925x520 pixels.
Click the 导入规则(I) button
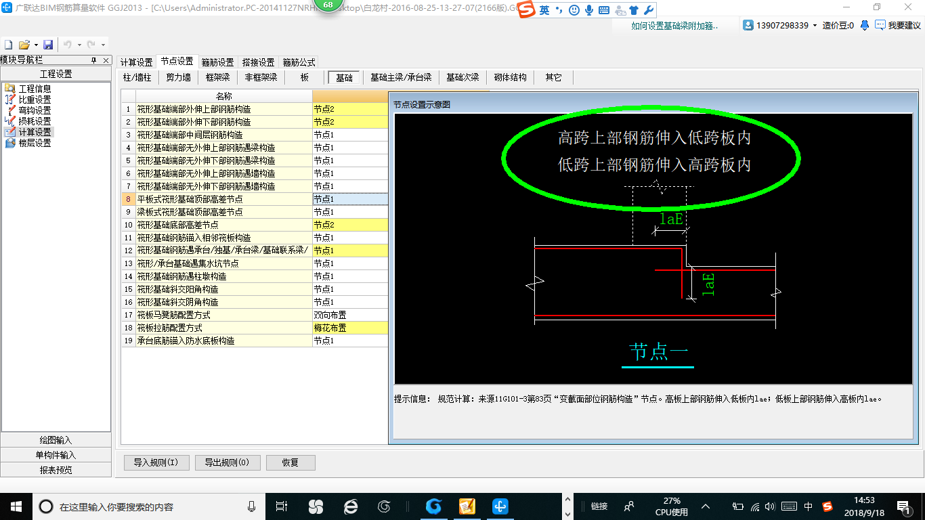(156, 462)
